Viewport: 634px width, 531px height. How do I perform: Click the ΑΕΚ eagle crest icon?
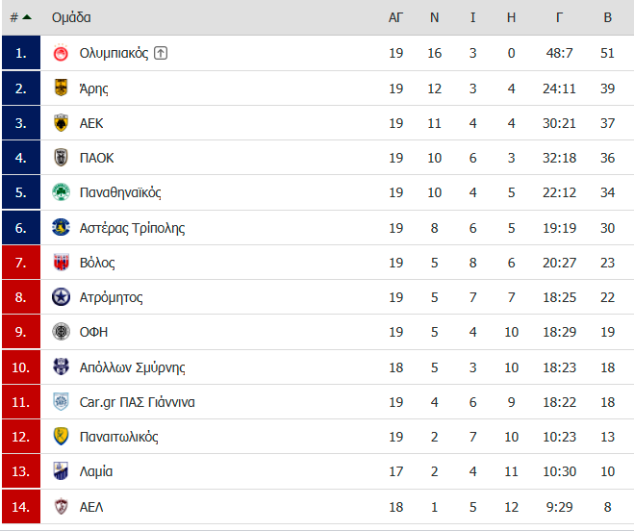[61, 123]
